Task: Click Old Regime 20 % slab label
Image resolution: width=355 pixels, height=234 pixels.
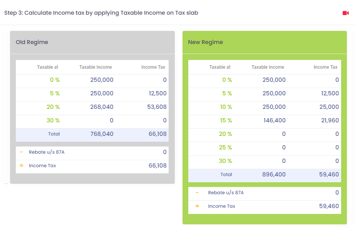Action: [53, 107]
